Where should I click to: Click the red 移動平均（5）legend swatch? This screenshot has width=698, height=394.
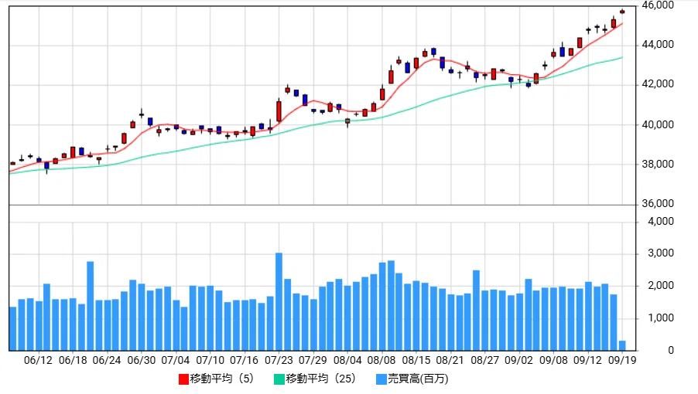coord(184,379)
